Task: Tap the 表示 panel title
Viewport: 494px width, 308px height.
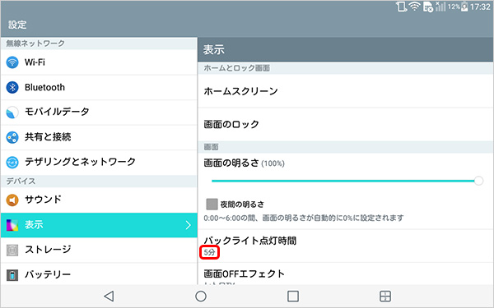Action: click(x=213, y=49)
